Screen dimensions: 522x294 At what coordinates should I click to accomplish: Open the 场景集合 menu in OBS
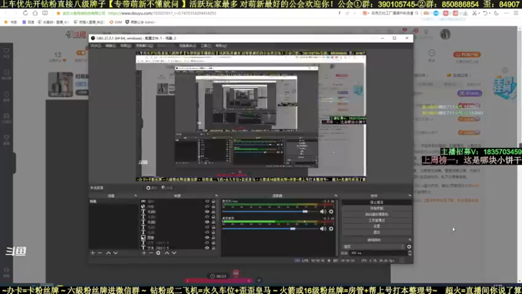187,46
